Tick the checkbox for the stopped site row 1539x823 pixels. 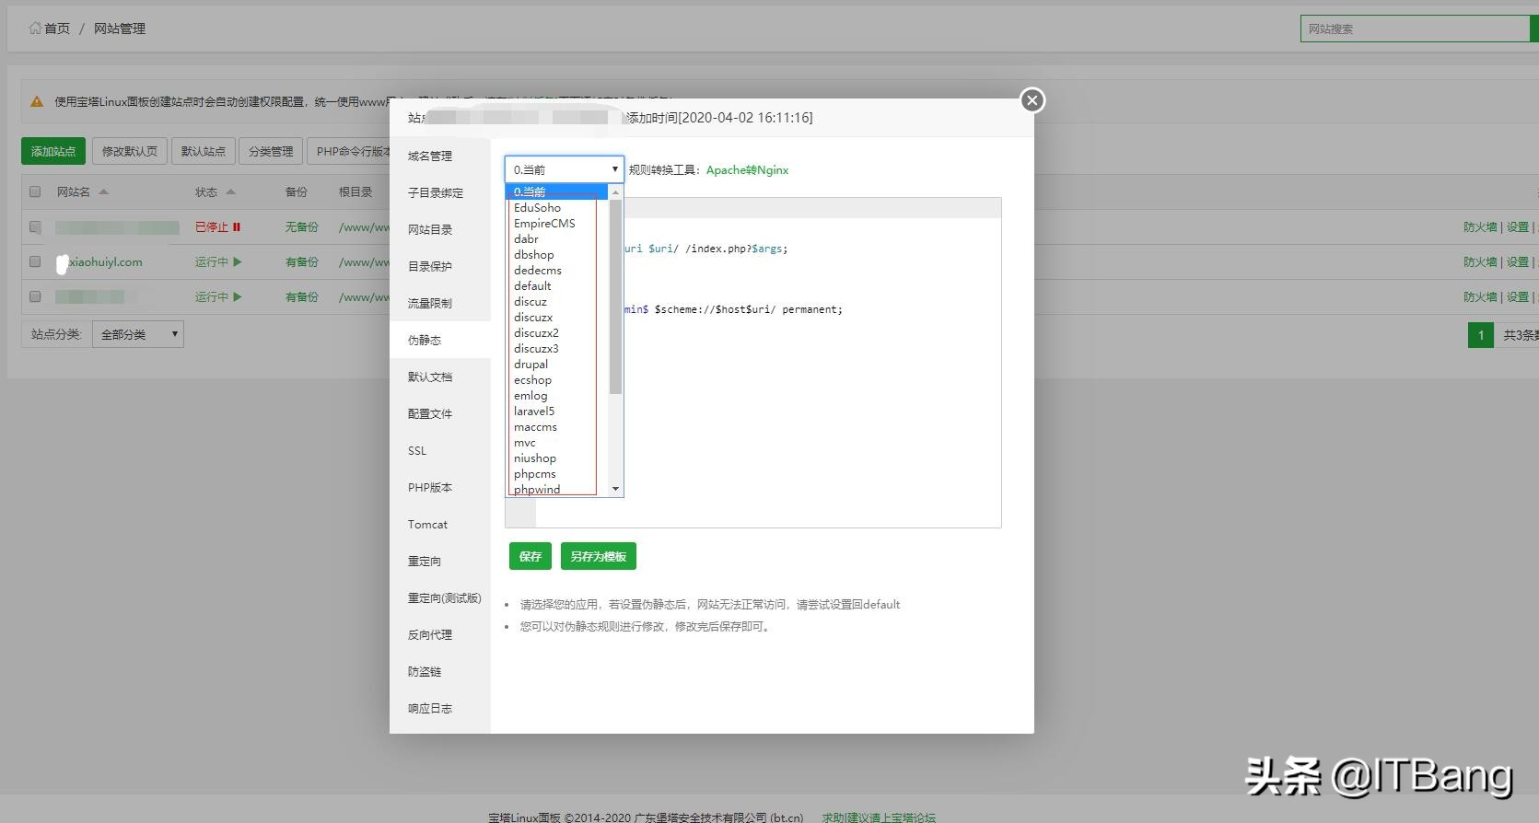tap(35, 226)
